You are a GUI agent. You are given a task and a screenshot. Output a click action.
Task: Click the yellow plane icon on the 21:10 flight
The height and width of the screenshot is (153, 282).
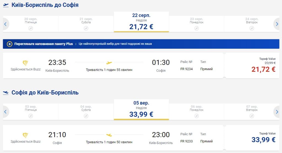[x=109, y=135]
